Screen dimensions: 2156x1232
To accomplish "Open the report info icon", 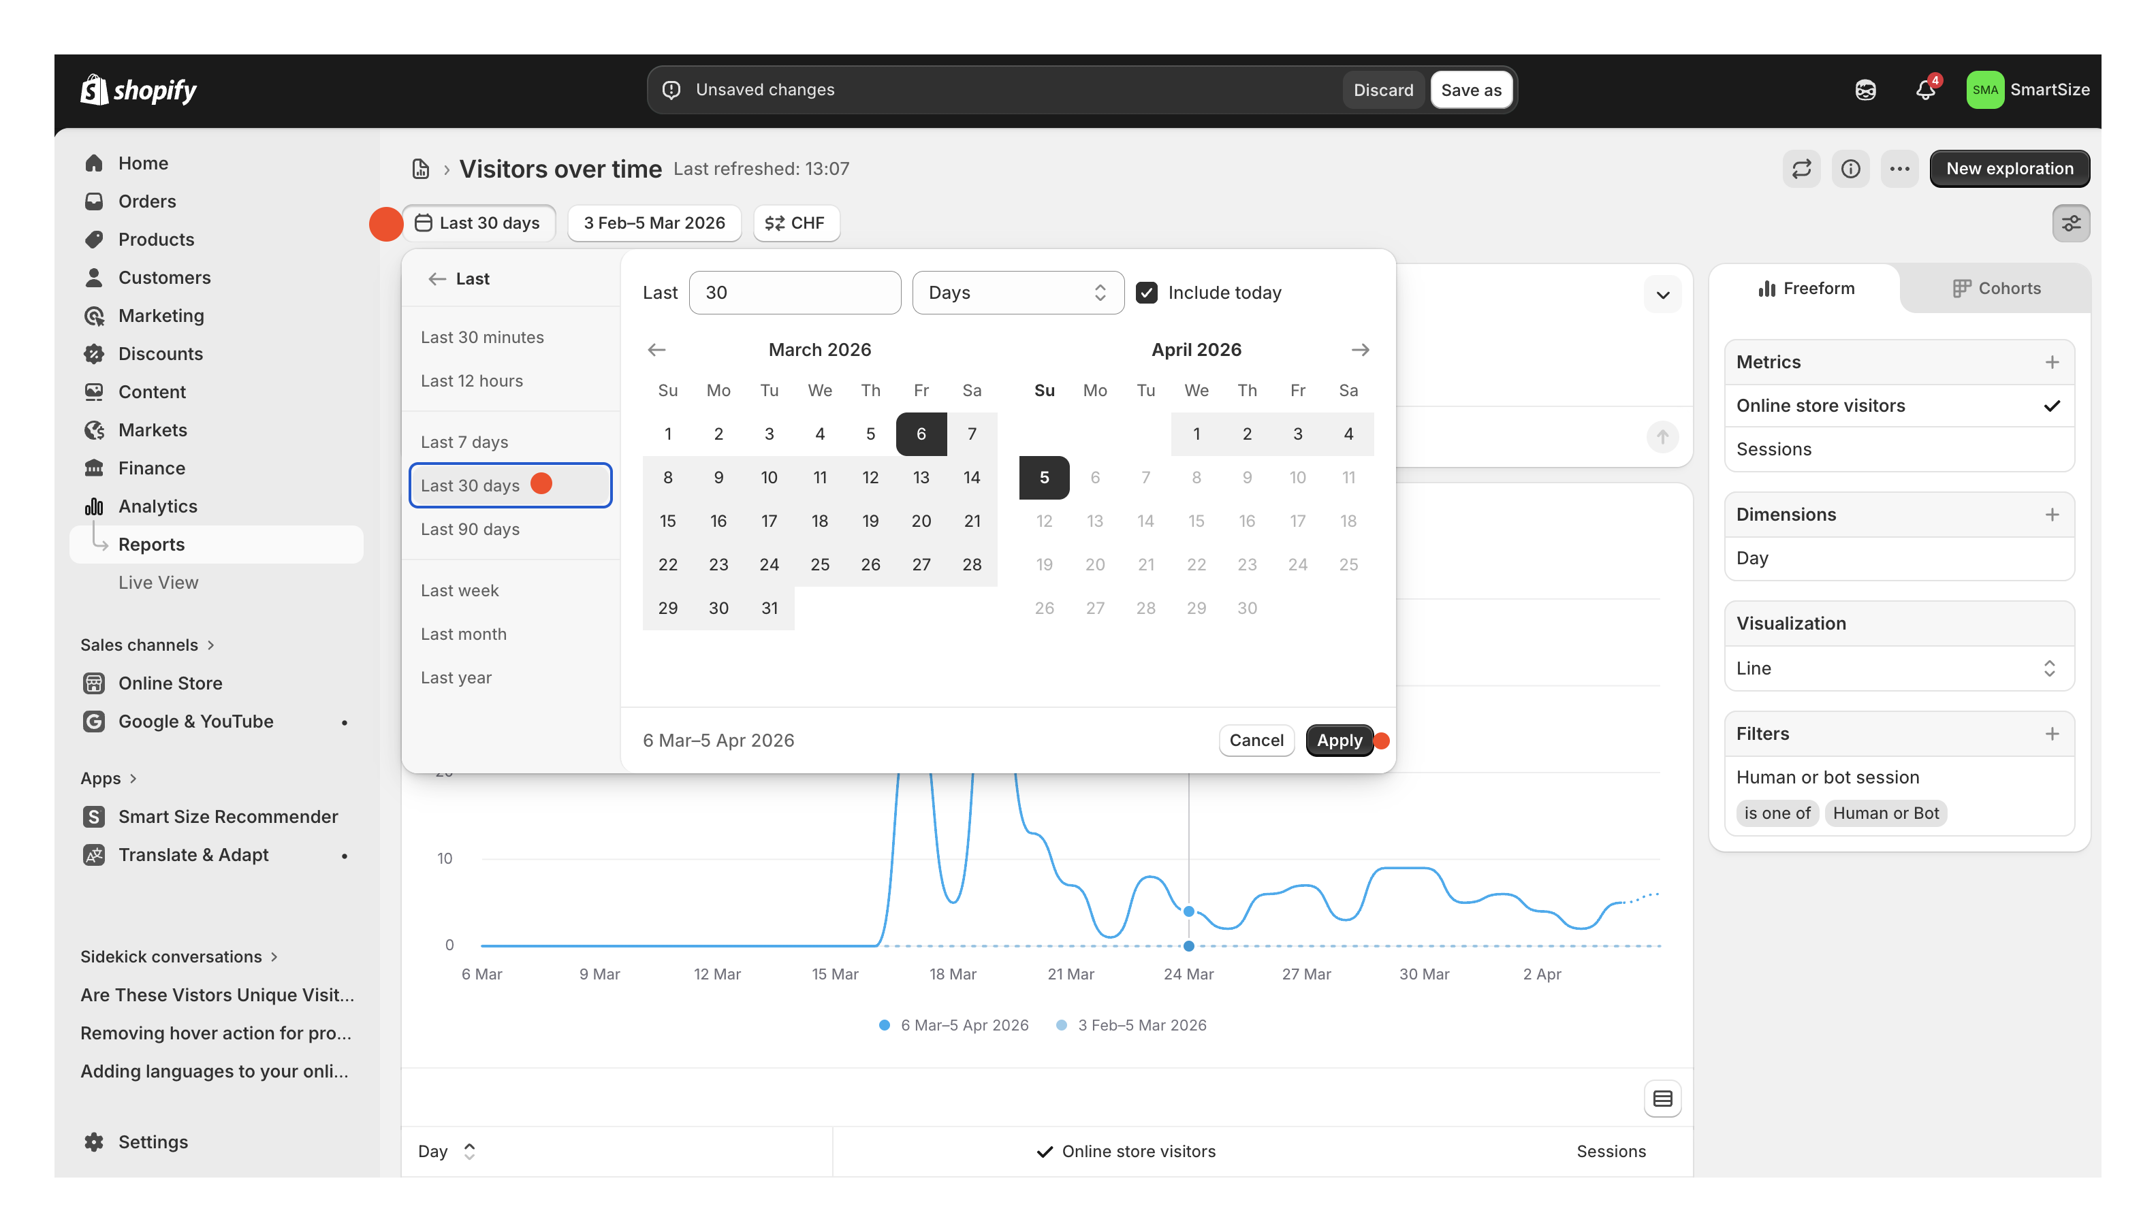I will point(1850,168).
